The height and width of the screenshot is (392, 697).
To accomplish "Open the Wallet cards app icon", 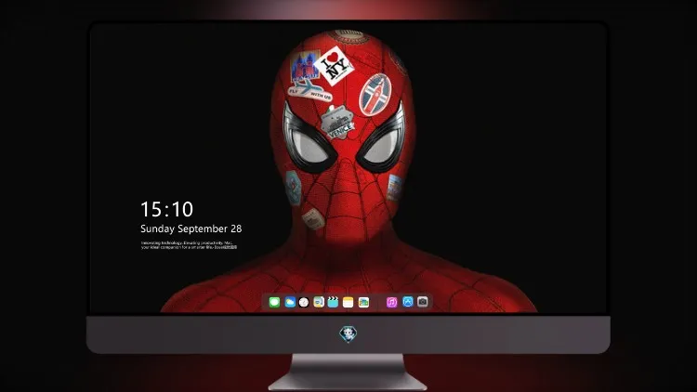I will 363,302.
